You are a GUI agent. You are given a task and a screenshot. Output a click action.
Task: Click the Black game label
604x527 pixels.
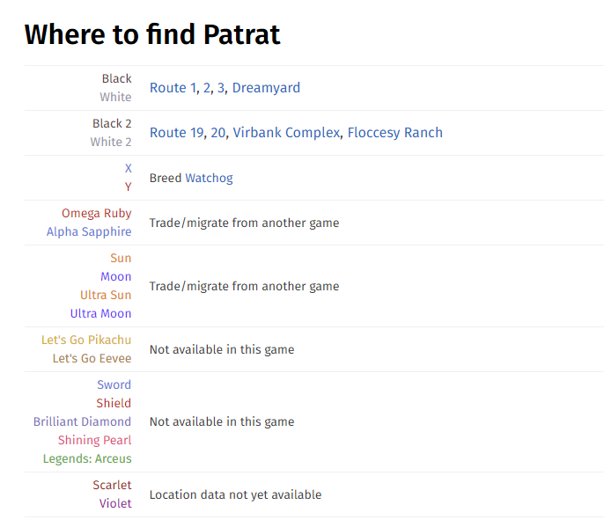[x=117, y=78]
